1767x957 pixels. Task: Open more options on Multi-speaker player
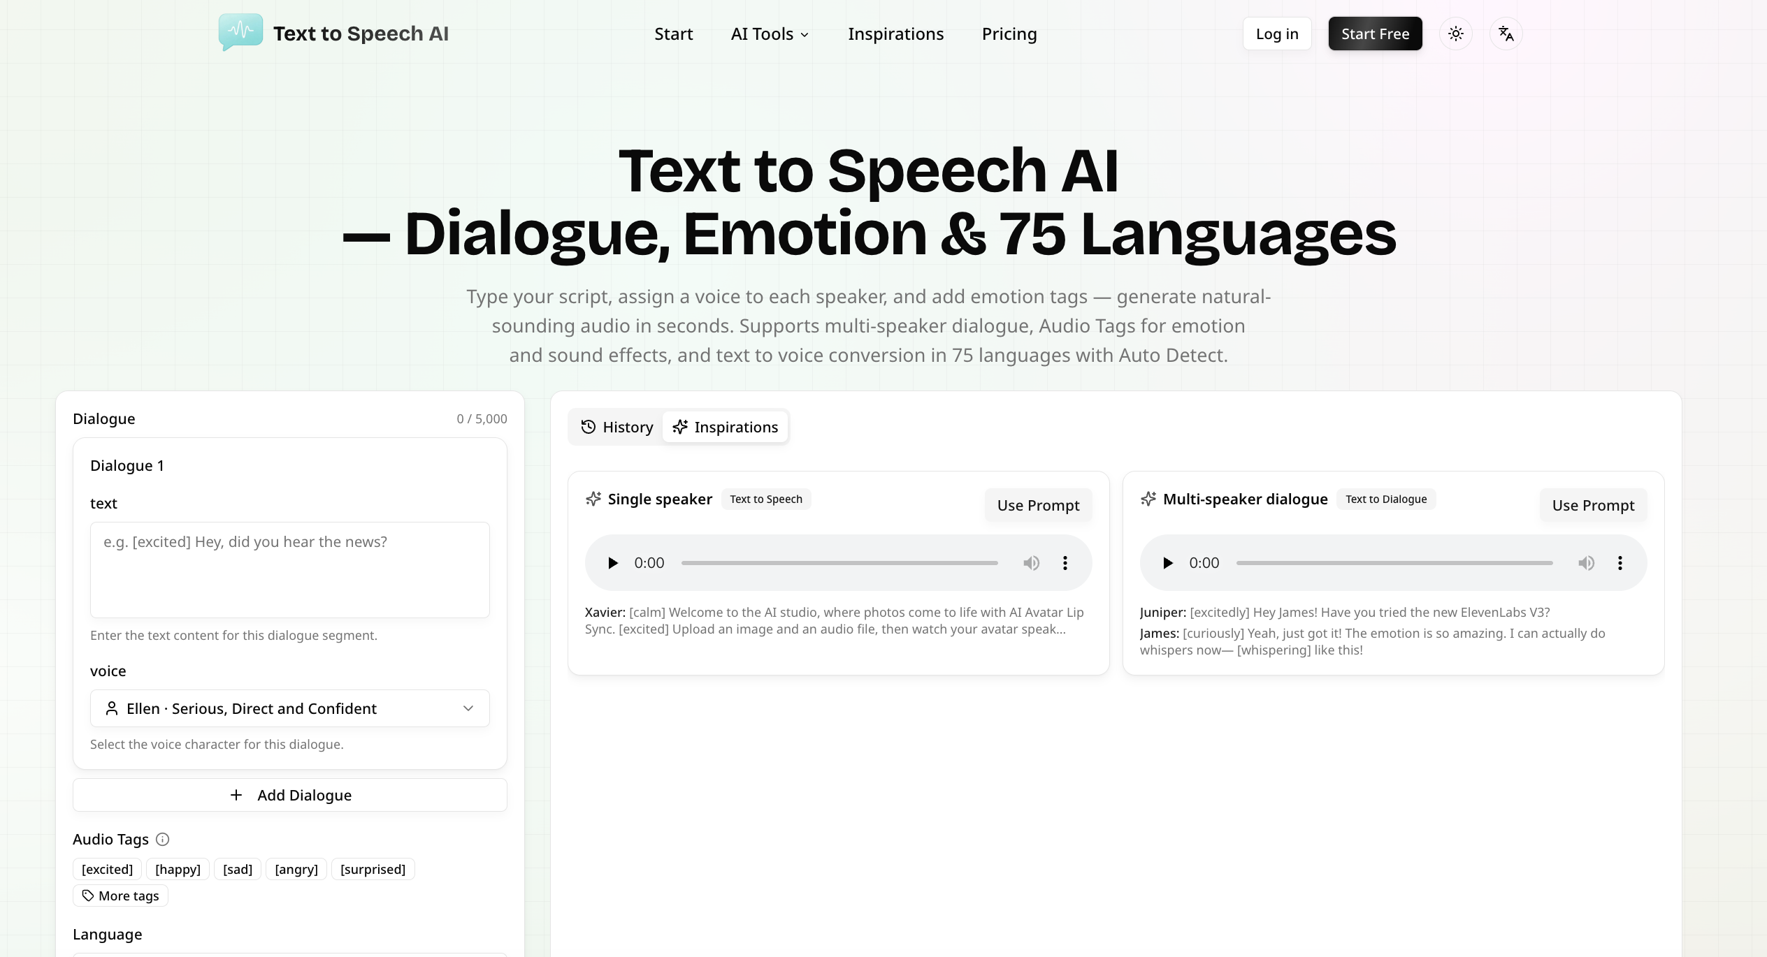tap(1620, 563)
